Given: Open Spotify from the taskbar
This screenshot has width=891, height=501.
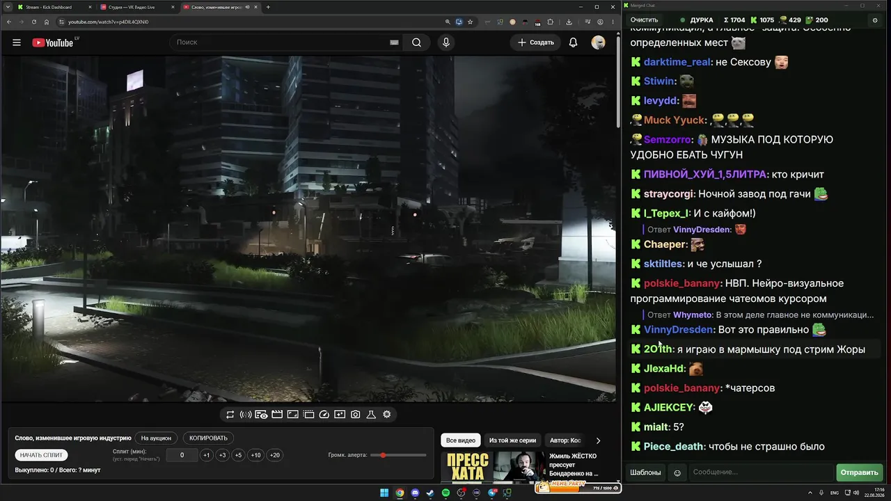Looking at the screenshot, I should [445, 493].
